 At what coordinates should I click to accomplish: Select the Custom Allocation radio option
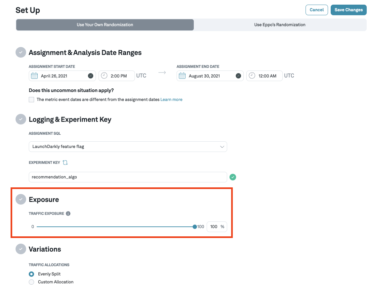(31, 282)
